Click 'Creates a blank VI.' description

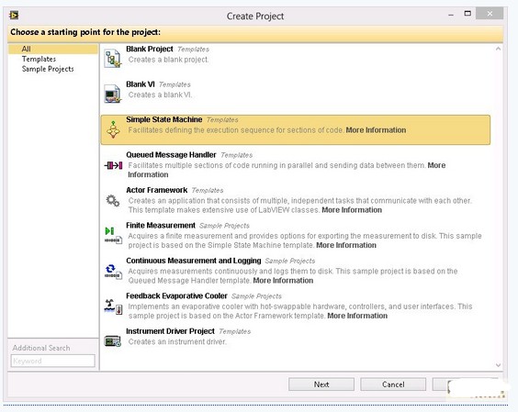(160, 95)
